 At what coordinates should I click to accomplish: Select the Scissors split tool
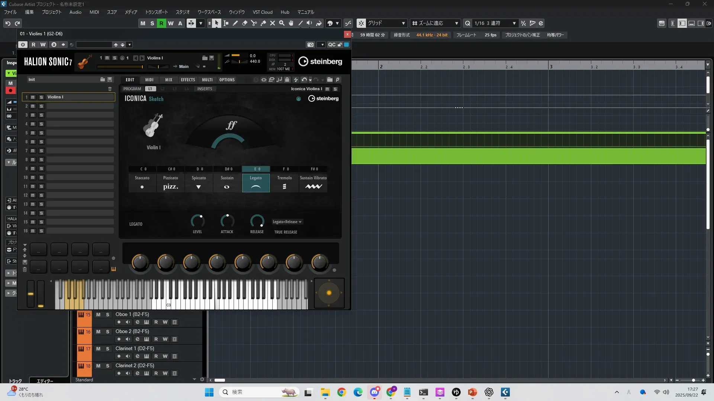pyautogui.click(x=254, y=23)
